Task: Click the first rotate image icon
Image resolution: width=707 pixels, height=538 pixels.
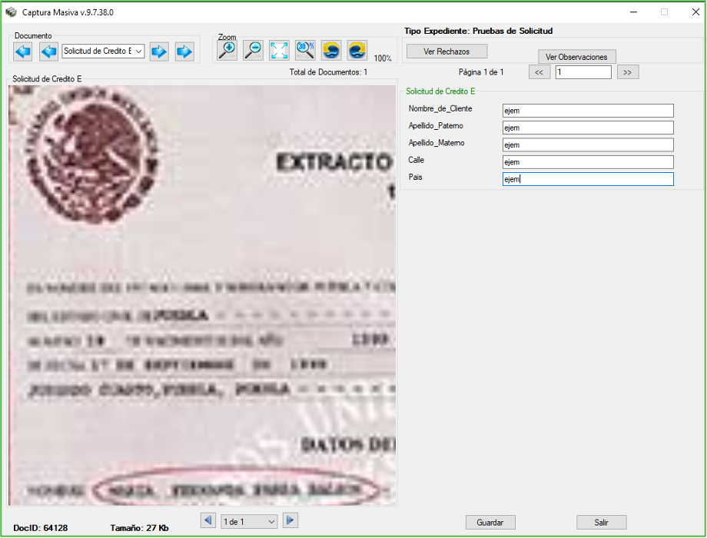Action: (x=331, y=51)
